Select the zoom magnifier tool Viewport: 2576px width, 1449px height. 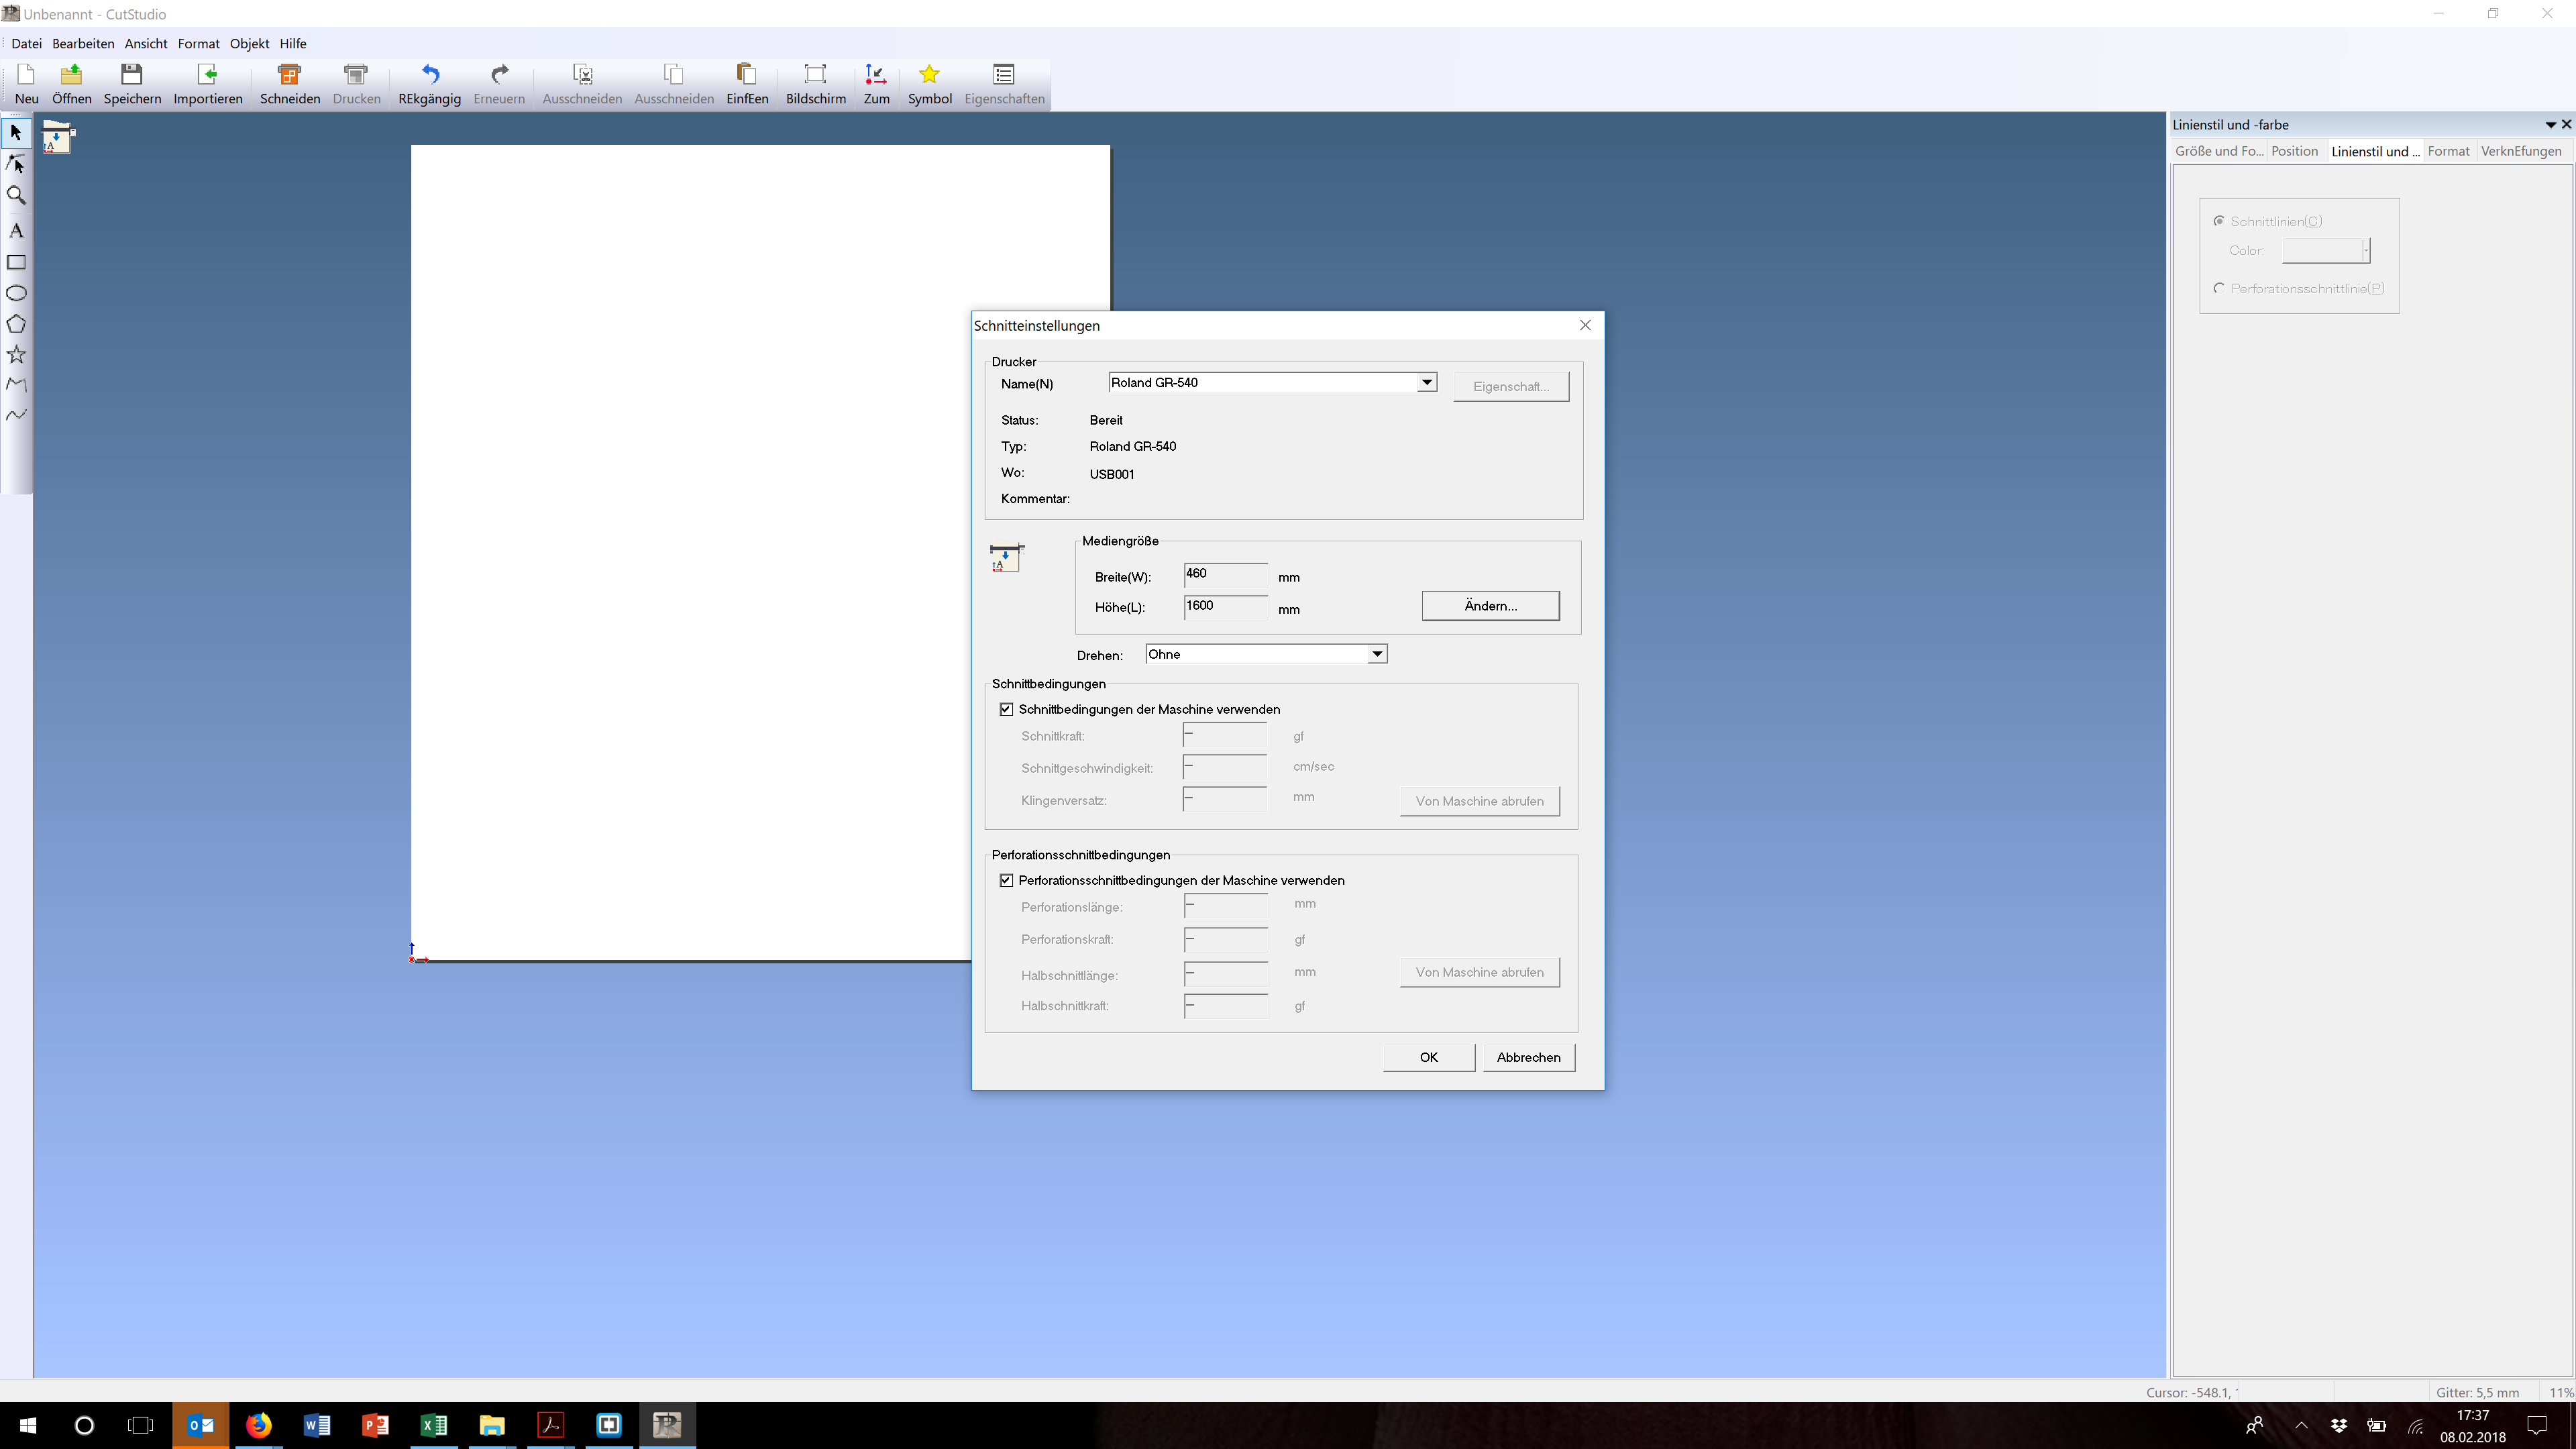(16, 196)
